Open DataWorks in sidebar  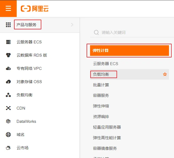pyautogui.click(x=26, y=121)
